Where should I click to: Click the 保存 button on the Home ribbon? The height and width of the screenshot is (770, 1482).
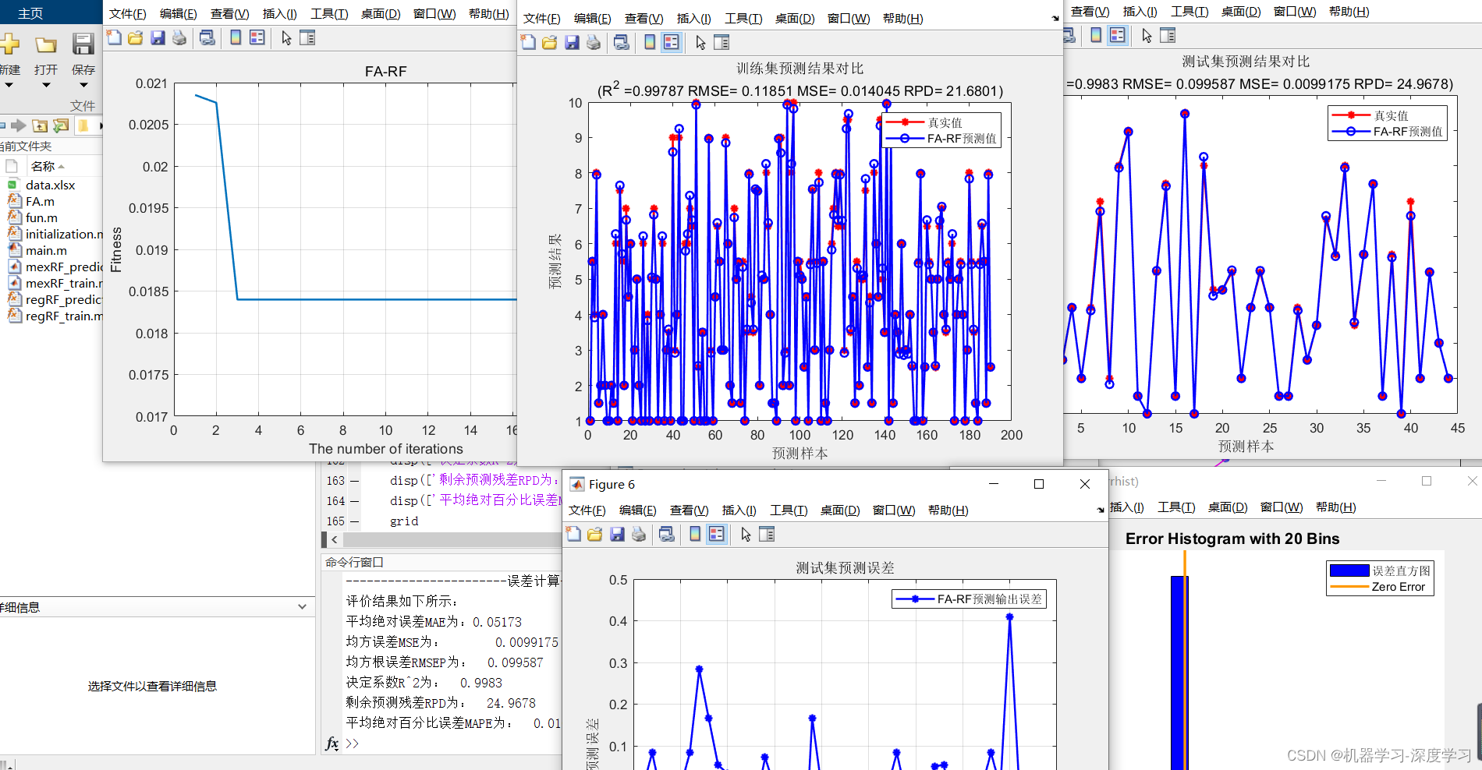coord(83,69)
